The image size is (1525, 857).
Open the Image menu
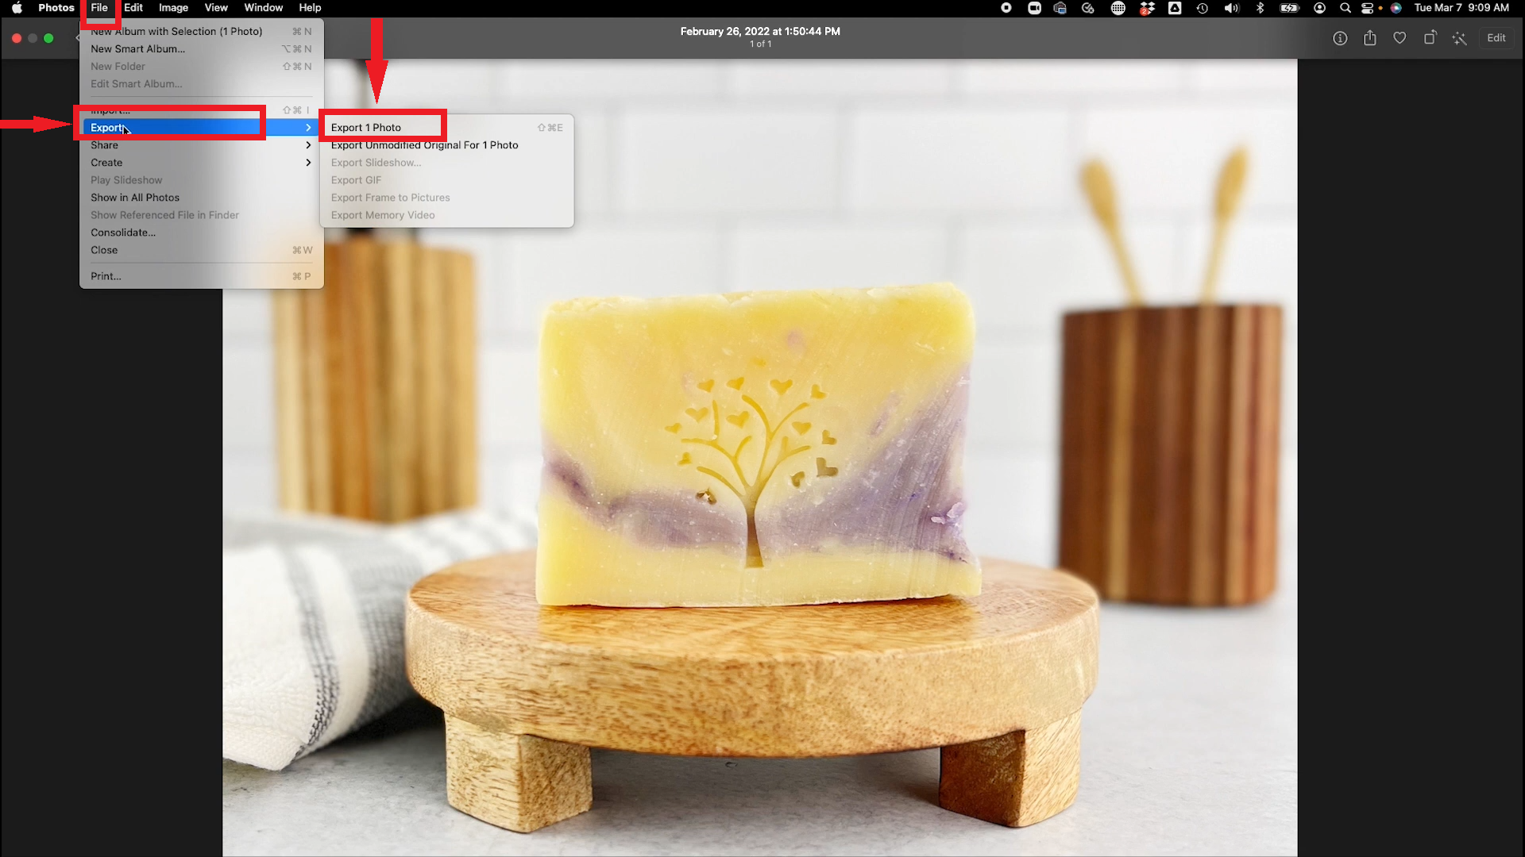pos(173,7)
